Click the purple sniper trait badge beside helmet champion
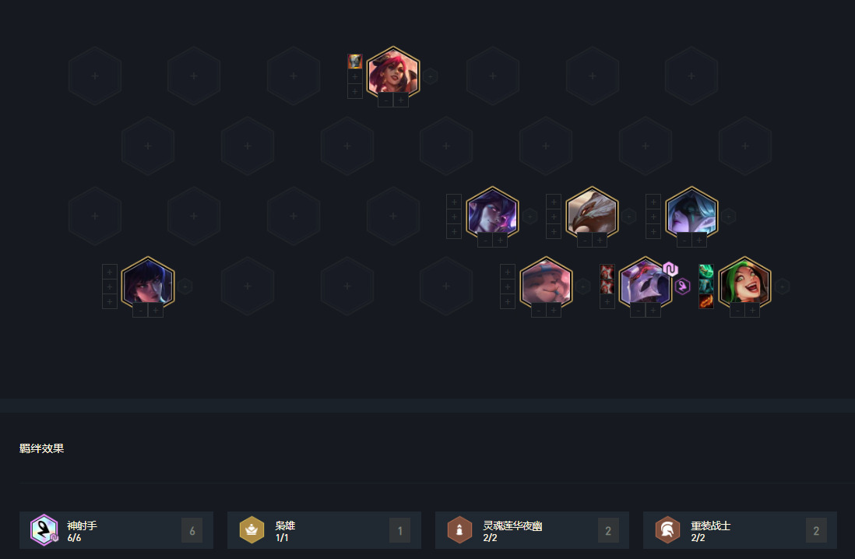The width and height of the screenshot is (855, 559). [x=683, y=287]
